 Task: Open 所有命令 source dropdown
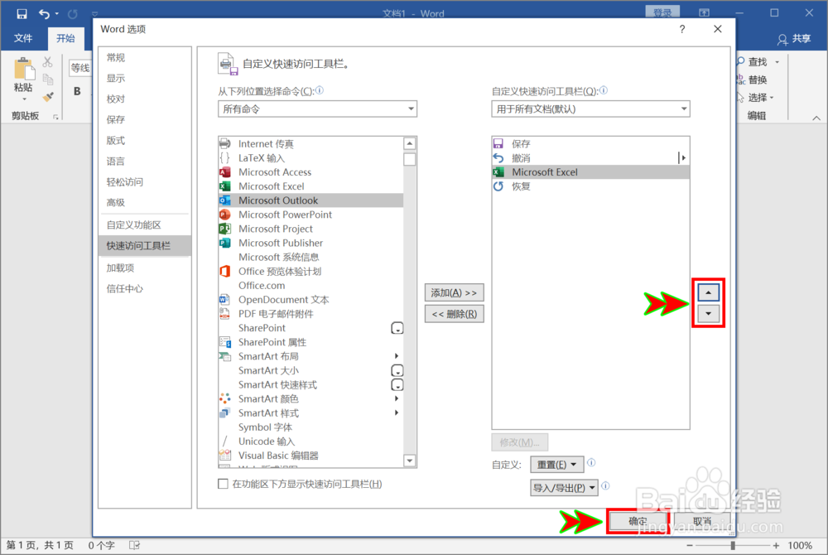point(317,109)
